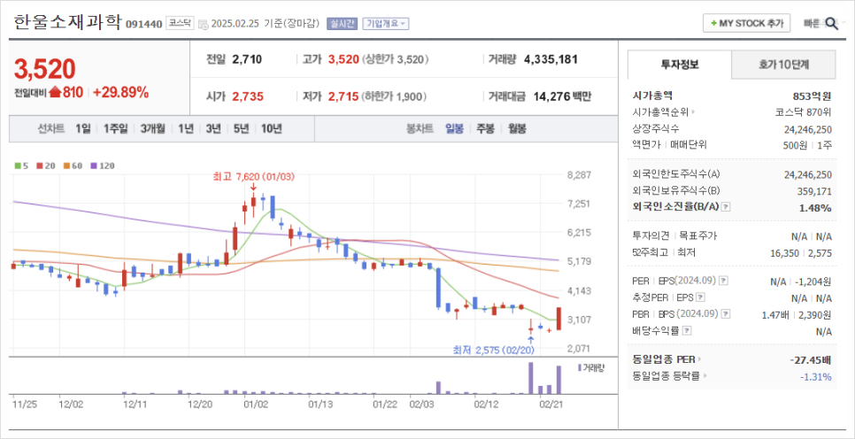Click help icon next to 추정PER EPS

[701, 297]
